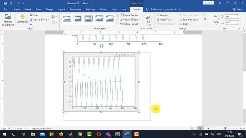The image size is (246, 138).
Task: Switch to the References tab
Action: [x=75, y=9]
